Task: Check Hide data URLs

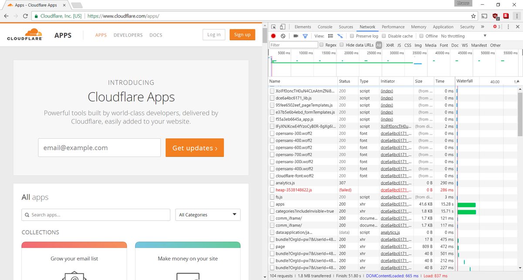Action: click(342, 45)
